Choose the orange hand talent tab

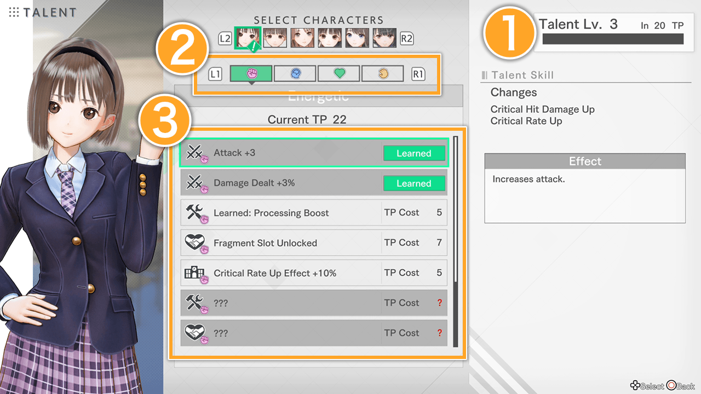coord(382,73)
